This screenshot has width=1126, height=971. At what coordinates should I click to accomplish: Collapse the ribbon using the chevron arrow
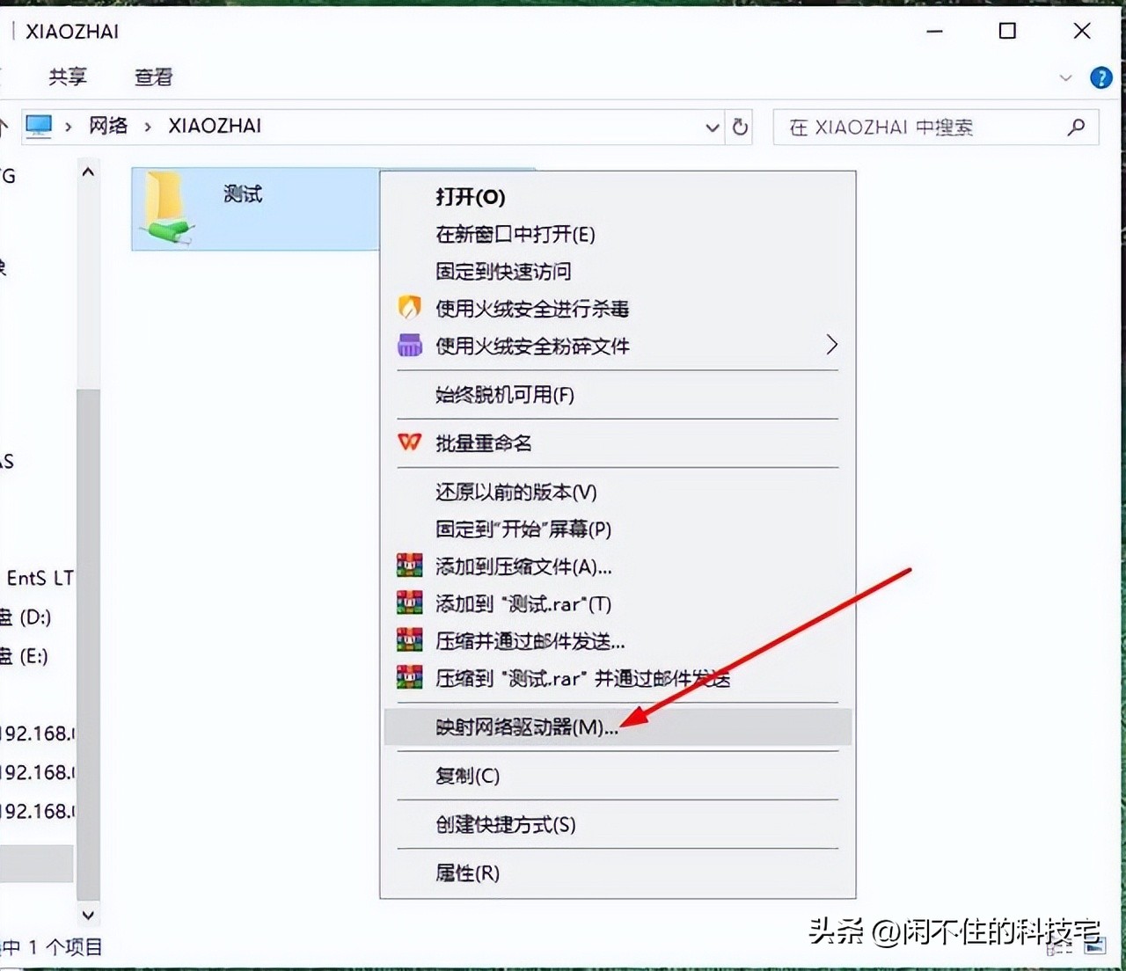click(x=1066, y=77)
